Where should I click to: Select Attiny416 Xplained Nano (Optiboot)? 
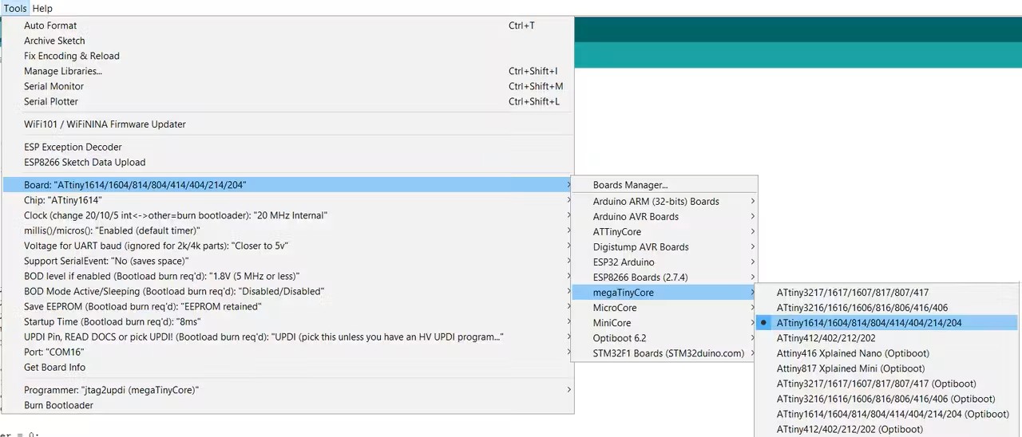click(887, 353)
